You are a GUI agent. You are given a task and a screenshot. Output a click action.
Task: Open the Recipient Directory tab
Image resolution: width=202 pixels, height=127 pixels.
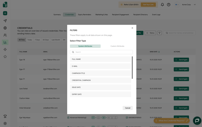(x=140, y=15)
